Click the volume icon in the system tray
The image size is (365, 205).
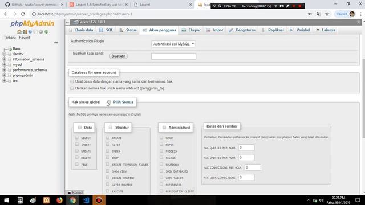tap(321, 200)
